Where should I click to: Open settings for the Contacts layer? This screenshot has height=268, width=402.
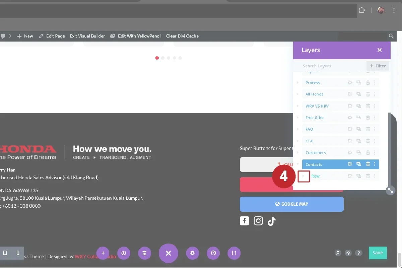click(x=350, y=164)
